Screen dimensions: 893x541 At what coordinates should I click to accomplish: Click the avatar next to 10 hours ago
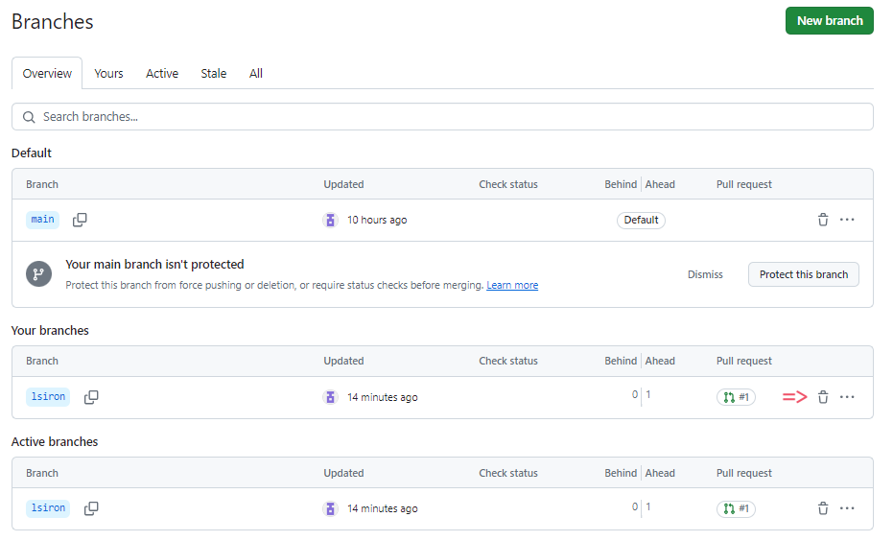pos(330,220)
